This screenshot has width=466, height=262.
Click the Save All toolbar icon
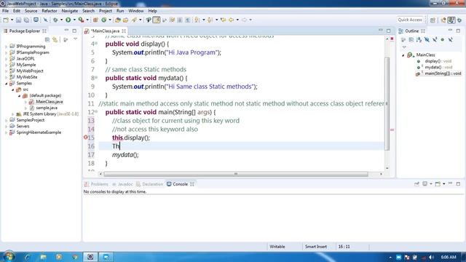coord(26,20)
